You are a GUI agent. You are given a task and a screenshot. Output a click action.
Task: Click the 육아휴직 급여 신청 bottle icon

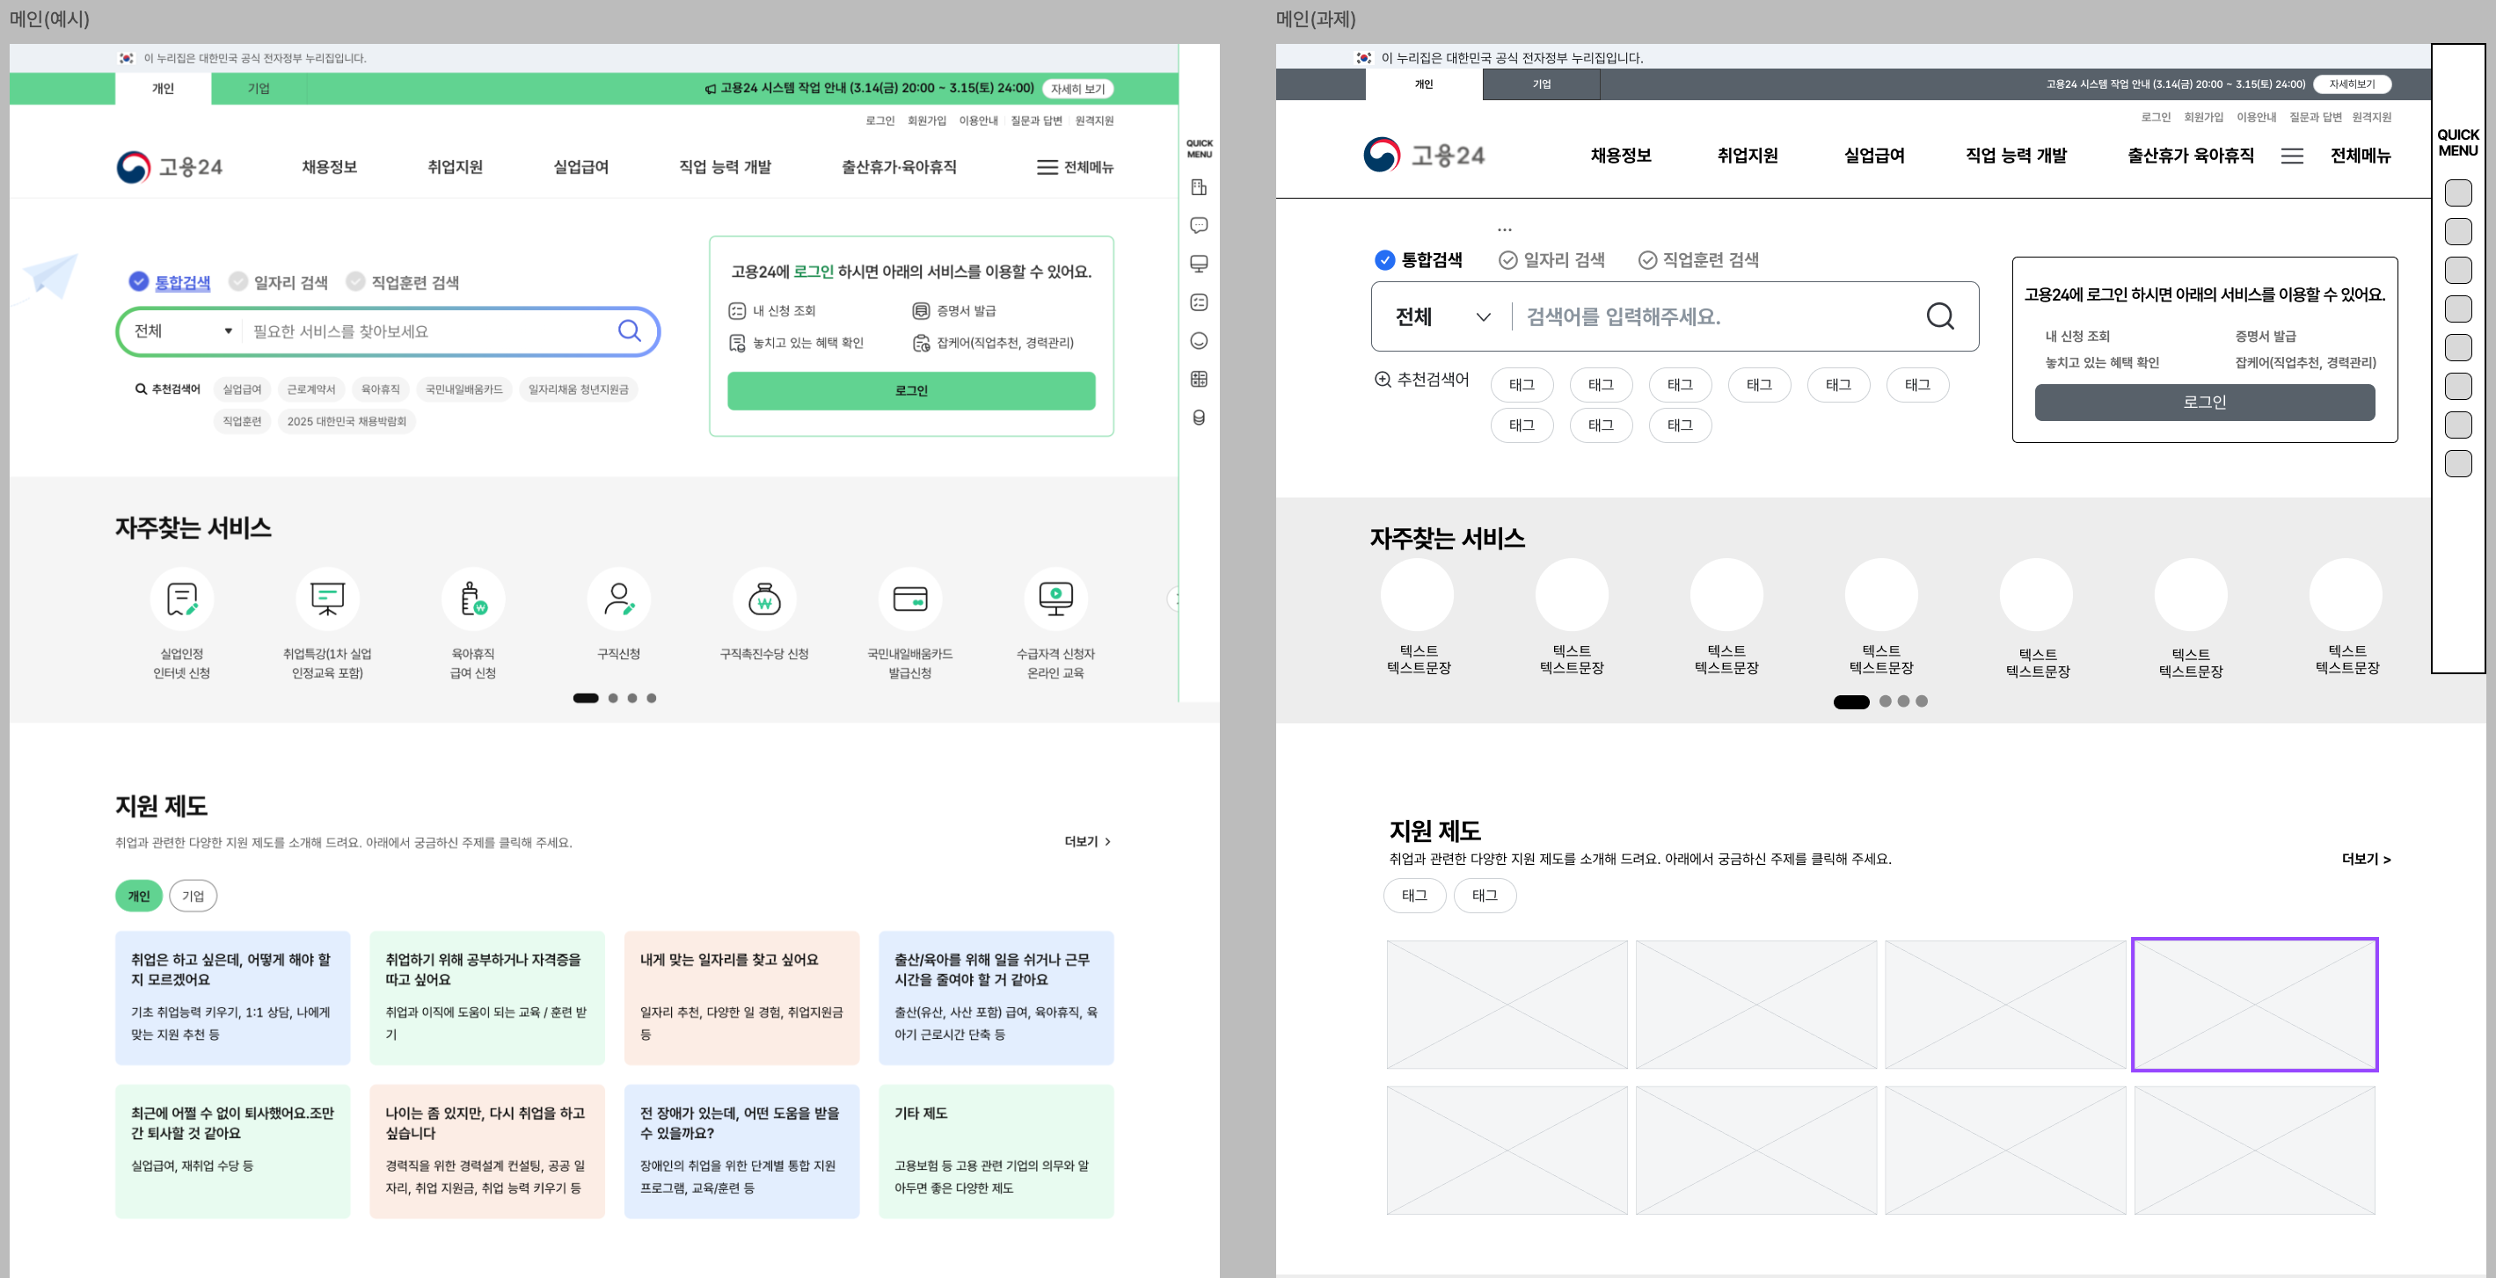473,599
